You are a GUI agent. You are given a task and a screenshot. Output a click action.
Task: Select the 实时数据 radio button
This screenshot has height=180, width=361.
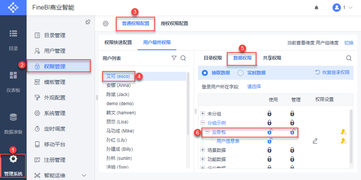241,73
